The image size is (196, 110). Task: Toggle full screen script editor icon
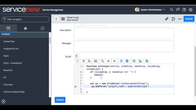121,61
